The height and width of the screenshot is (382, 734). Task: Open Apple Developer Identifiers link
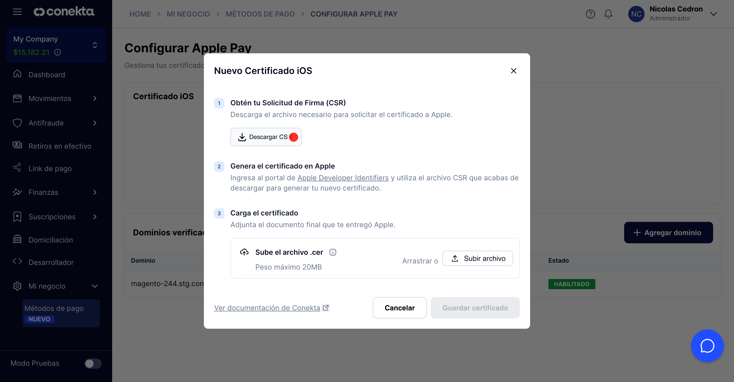click(343, 178)
